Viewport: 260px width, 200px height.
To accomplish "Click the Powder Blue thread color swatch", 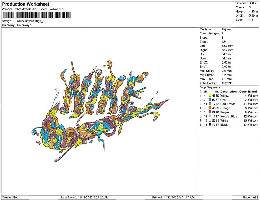I will pyautogui.click(x=210, y=116).
